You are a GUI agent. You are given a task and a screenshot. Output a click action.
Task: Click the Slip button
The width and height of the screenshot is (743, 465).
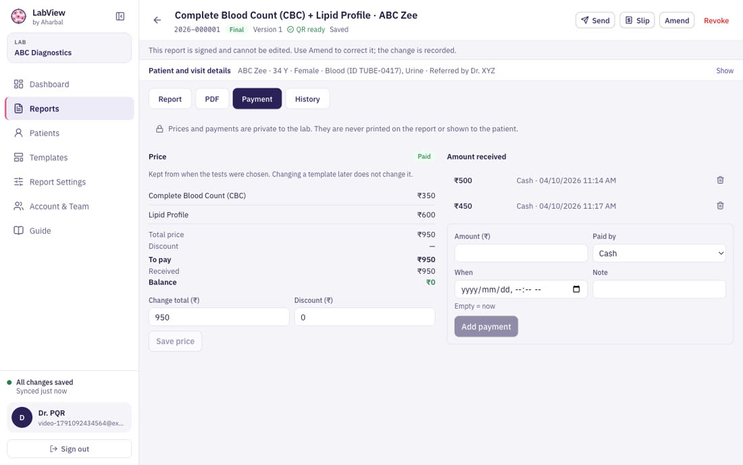(x=637, y=20)
